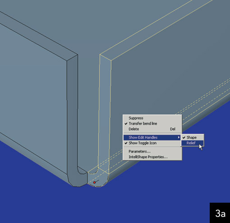Click the Show Edit Handles submenu arrow
The width and height of the screenshot is (230, 223).
[179, 137]
